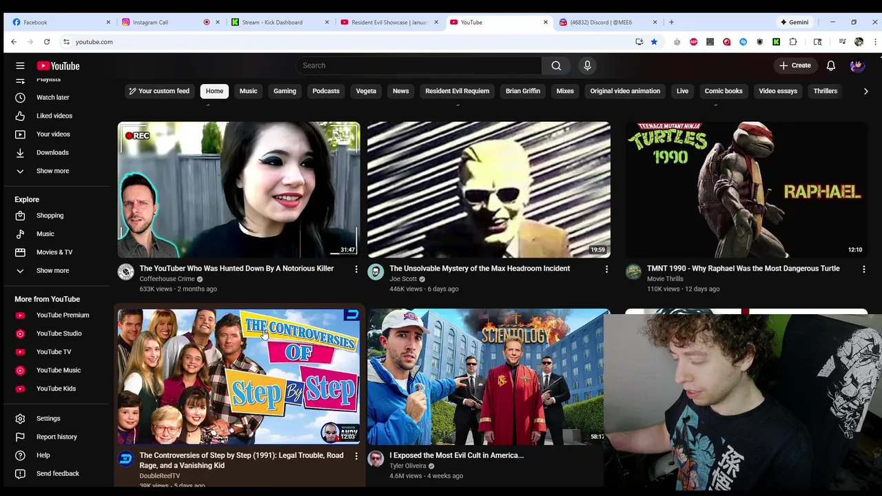Select the Music filter chip
Screen dimensions: 882x496
[x=248, y=91]
